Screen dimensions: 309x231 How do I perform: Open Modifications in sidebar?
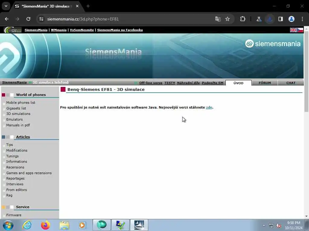pos(17,150)
